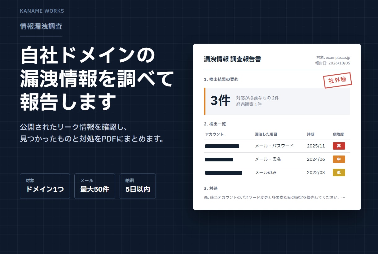Select the 納期 5日以内 info card
Image resolution: width=378 pixels, height=254 pixels.
coord(138,186)
